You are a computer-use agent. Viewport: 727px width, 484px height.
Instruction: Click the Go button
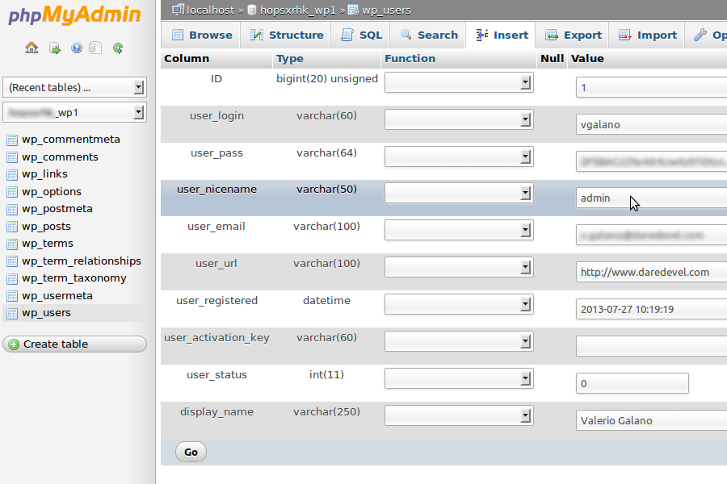click(x=191, y=452)
